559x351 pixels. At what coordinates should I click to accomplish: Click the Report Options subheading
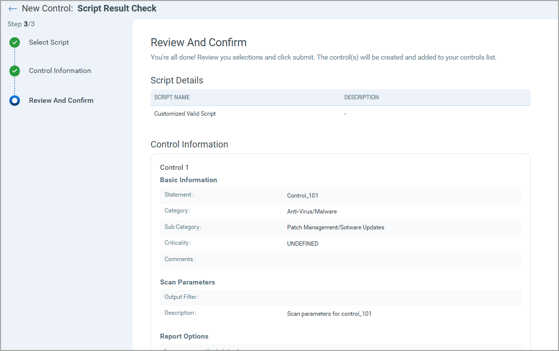point(184,336)
